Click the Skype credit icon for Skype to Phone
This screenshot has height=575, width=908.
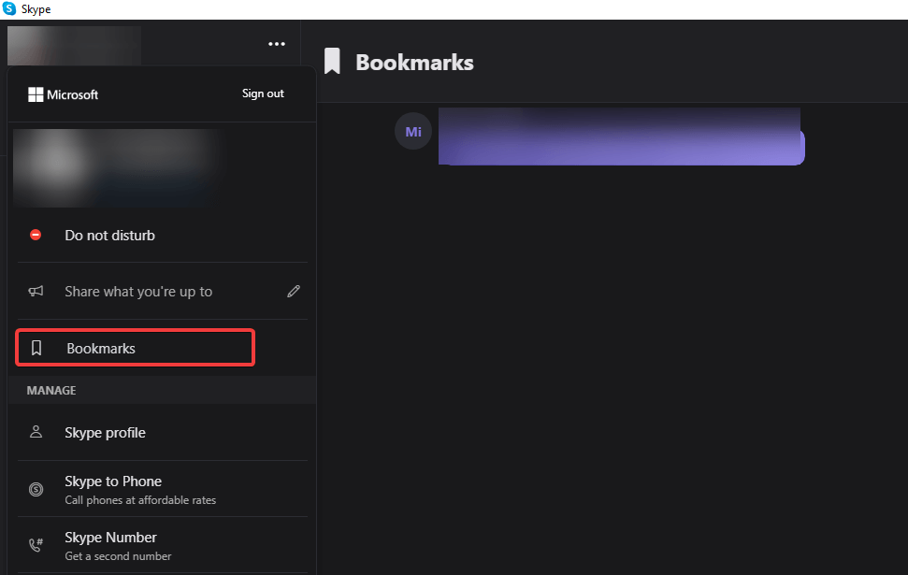tap(36, 489)
